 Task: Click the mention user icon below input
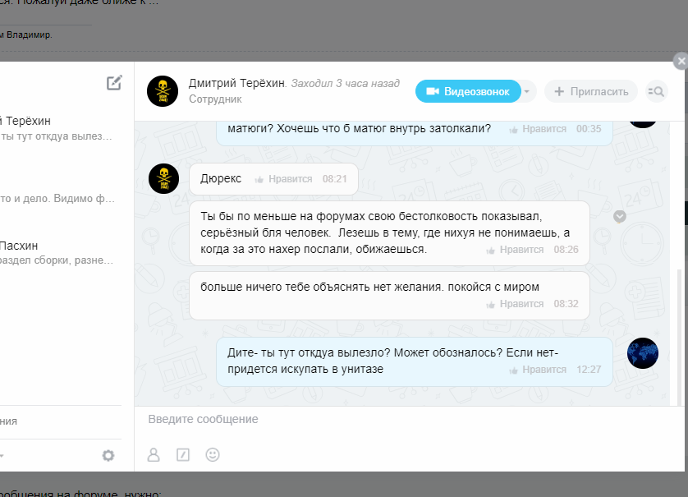[154, 454]
